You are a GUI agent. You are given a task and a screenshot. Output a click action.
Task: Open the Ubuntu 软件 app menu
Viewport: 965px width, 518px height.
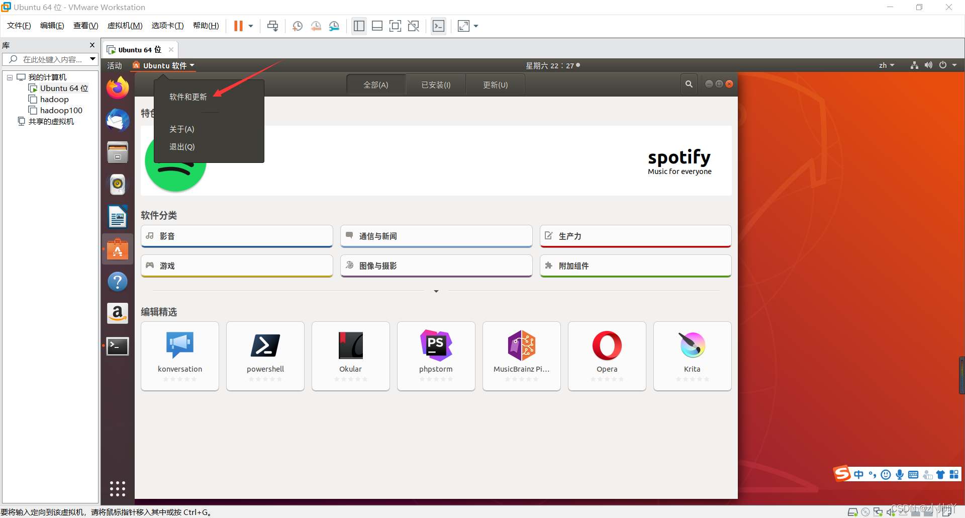[163, 65]
